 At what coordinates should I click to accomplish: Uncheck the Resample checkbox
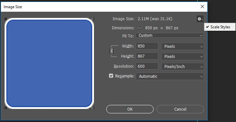click(111, 76)
